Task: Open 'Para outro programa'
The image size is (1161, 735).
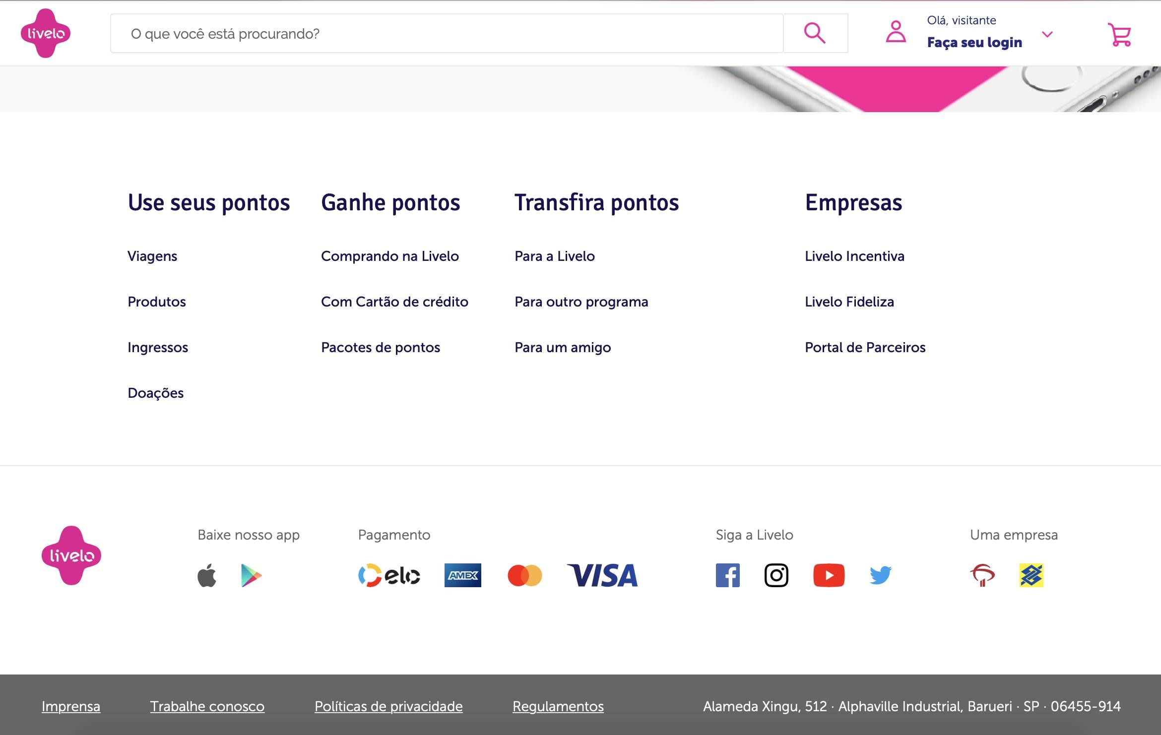Action: pos(581,302)
